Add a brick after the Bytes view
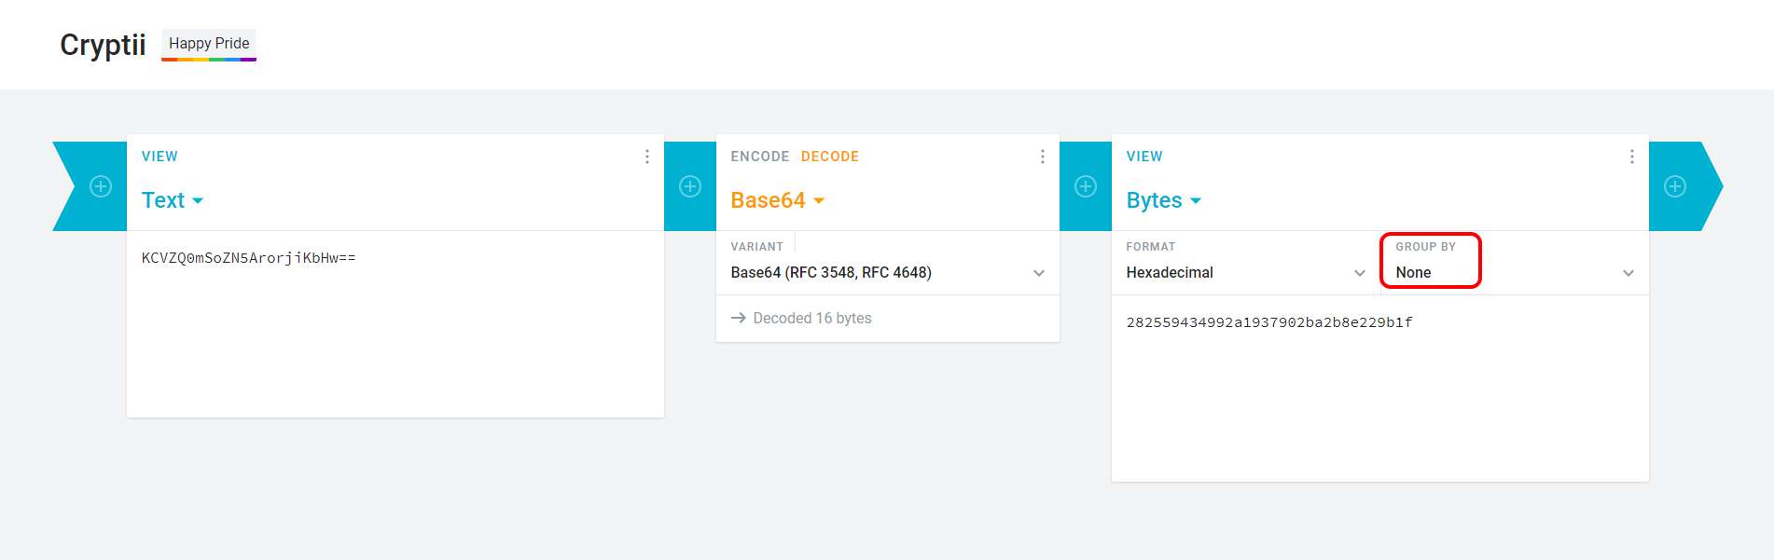 (1675, 186)
